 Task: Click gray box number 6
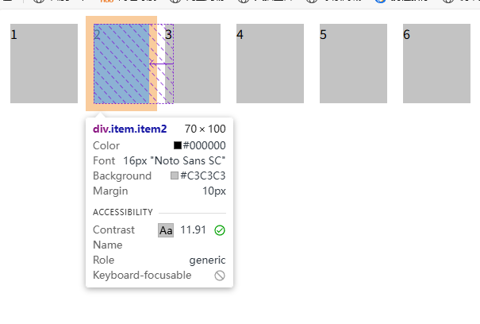(436, 64)
